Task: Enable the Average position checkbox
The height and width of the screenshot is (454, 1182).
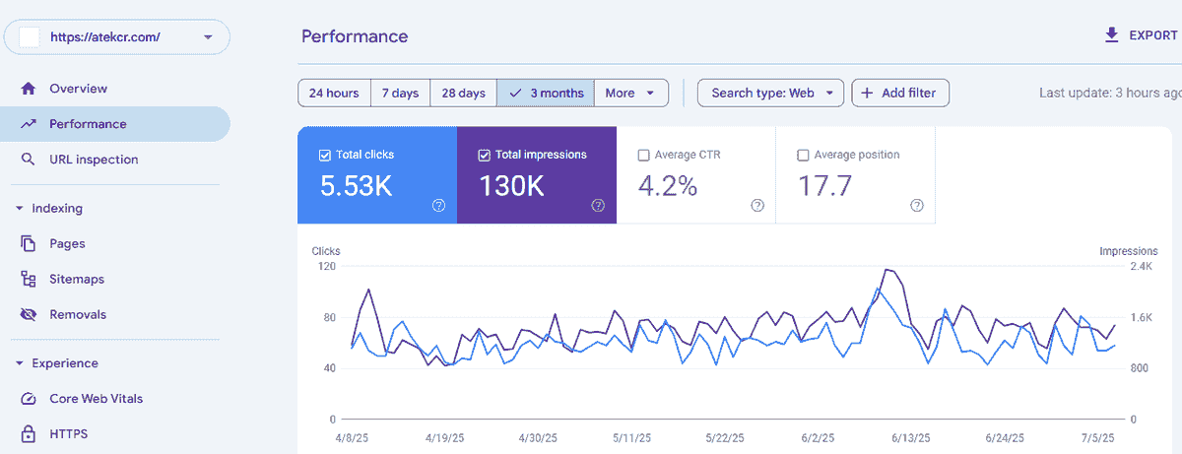Action: tap(803, 155)
